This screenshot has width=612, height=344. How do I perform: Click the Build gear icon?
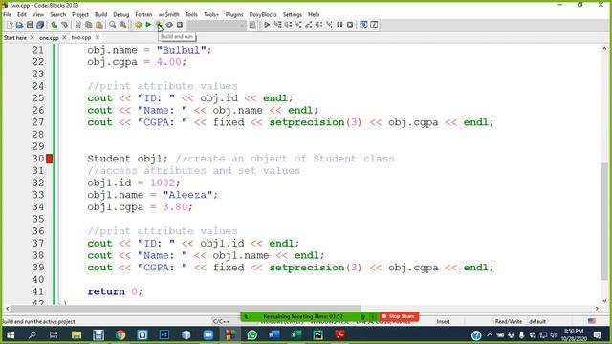138,25
